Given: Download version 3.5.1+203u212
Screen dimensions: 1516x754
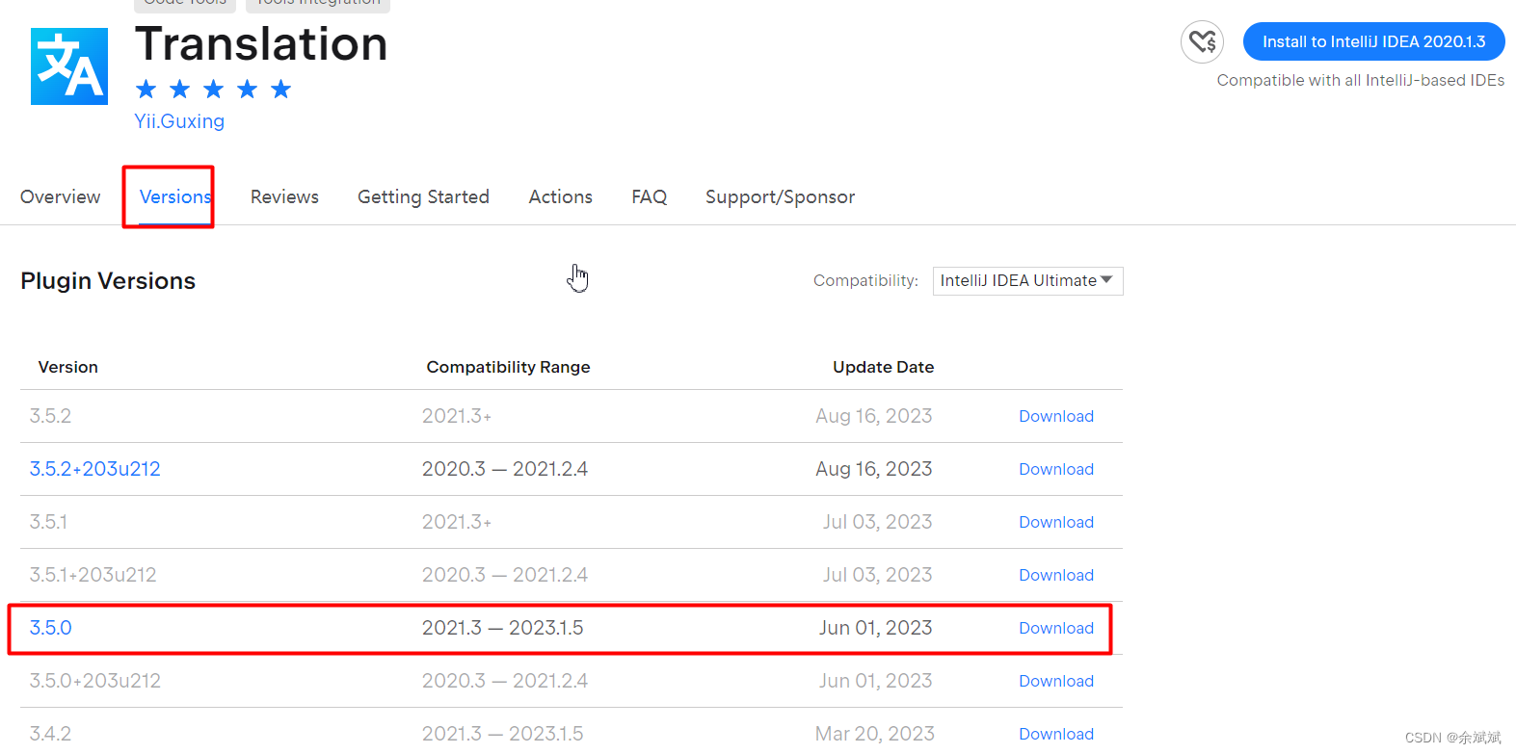Looking at the screenshot, I should coord(1056,575).
